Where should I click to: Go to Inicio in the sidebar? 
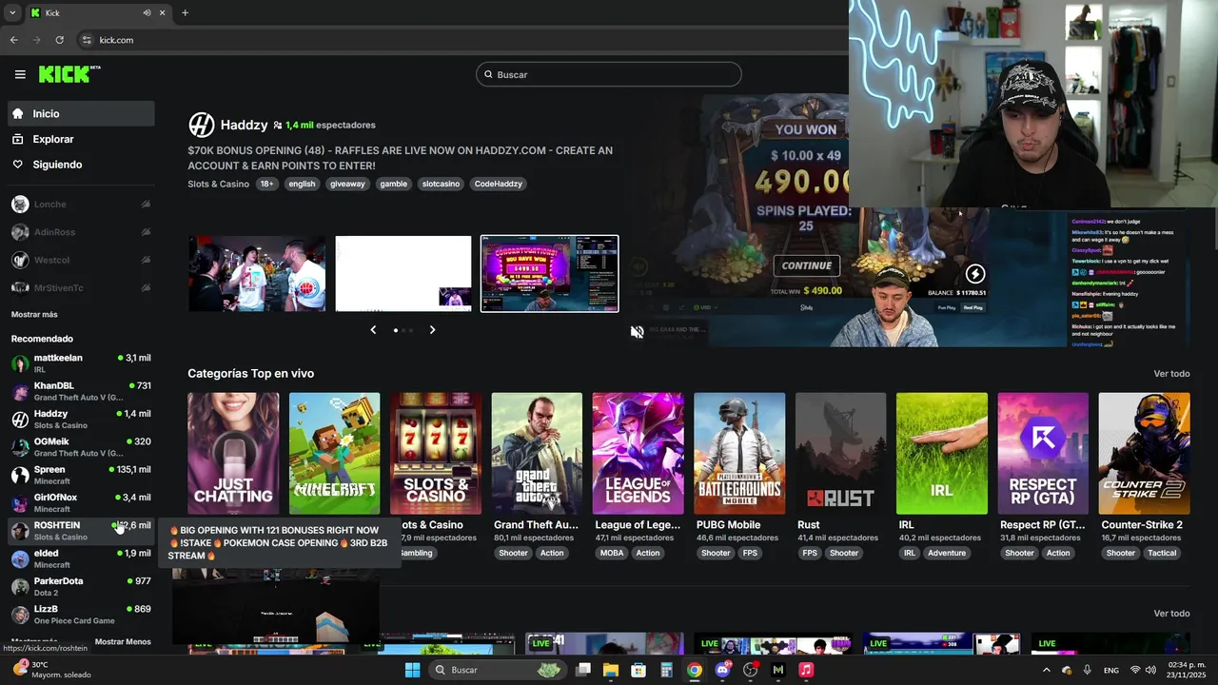81,114
